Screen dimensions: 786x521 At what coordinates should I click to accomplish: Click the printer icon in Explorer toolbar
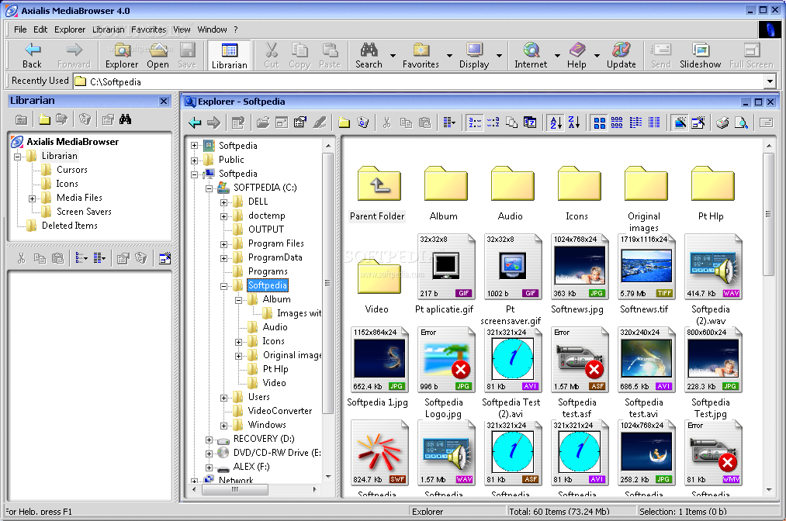[722, 122]
